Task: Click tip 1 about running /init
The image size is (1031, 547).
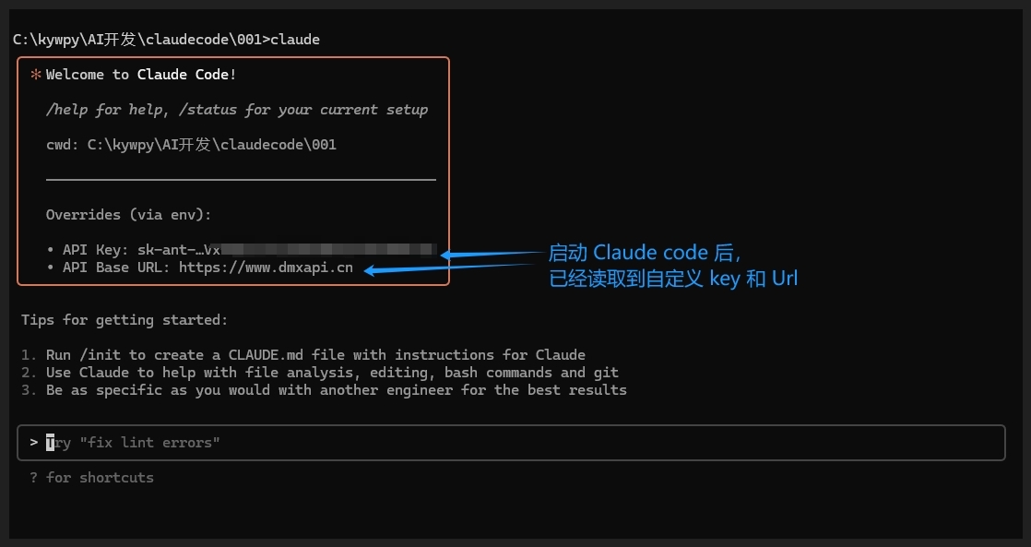Action: click(x=303, y=355)
